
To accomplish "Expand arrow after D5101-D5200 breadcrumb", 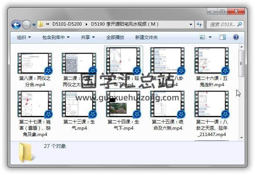I will 87,25.
